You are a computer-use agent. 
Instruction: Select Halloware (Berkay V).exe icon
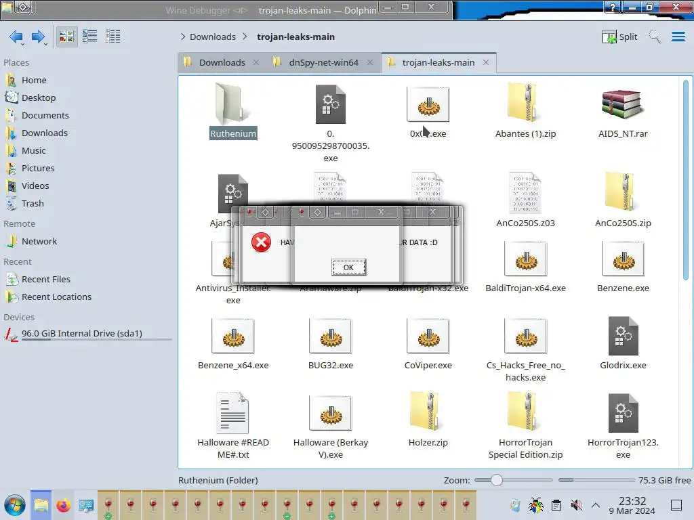pos(331,414)
